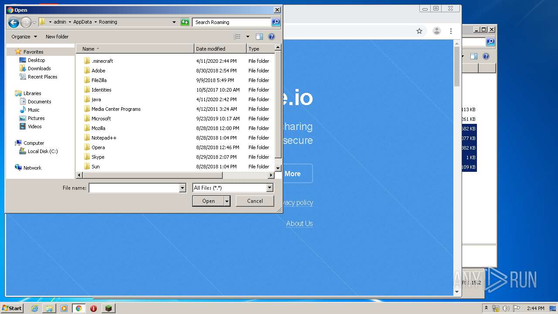Sort the list by Name column

(x=135, y=49)
